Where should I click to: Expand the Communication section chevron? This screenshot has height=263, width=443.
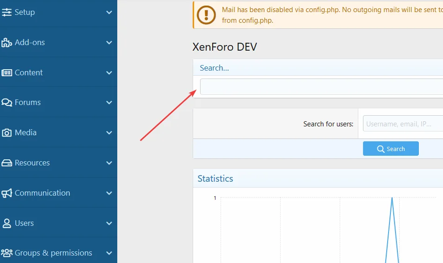coord(109,193)
